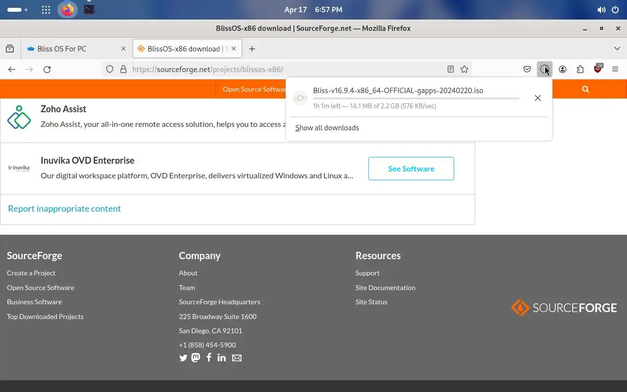Click the Apr 17 6:57 PM clock
The width and height of the screenshot is (627, 392).
pos(313,9)
